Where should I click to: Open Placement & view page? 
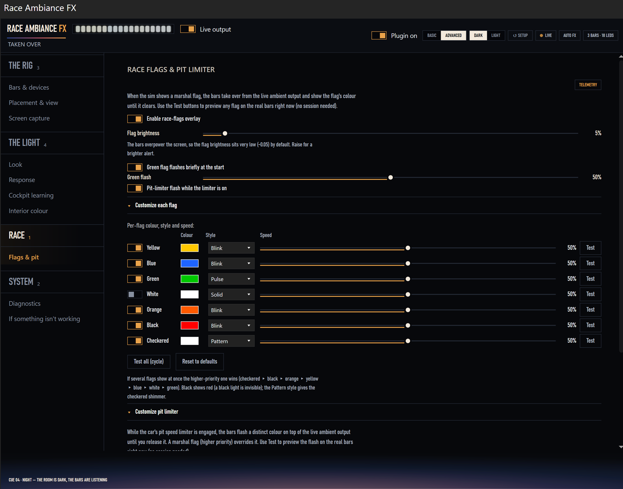point(33,103)
